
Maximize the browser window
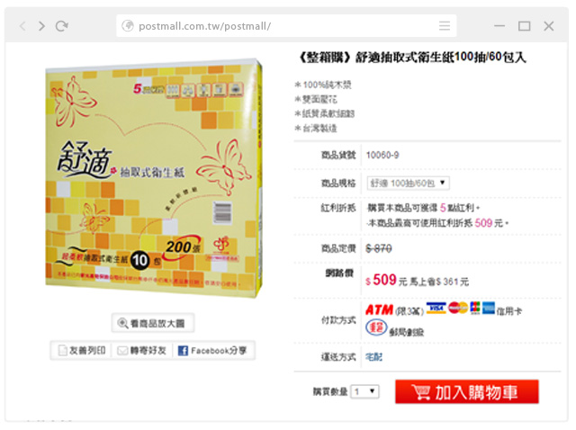click(524, 26)
